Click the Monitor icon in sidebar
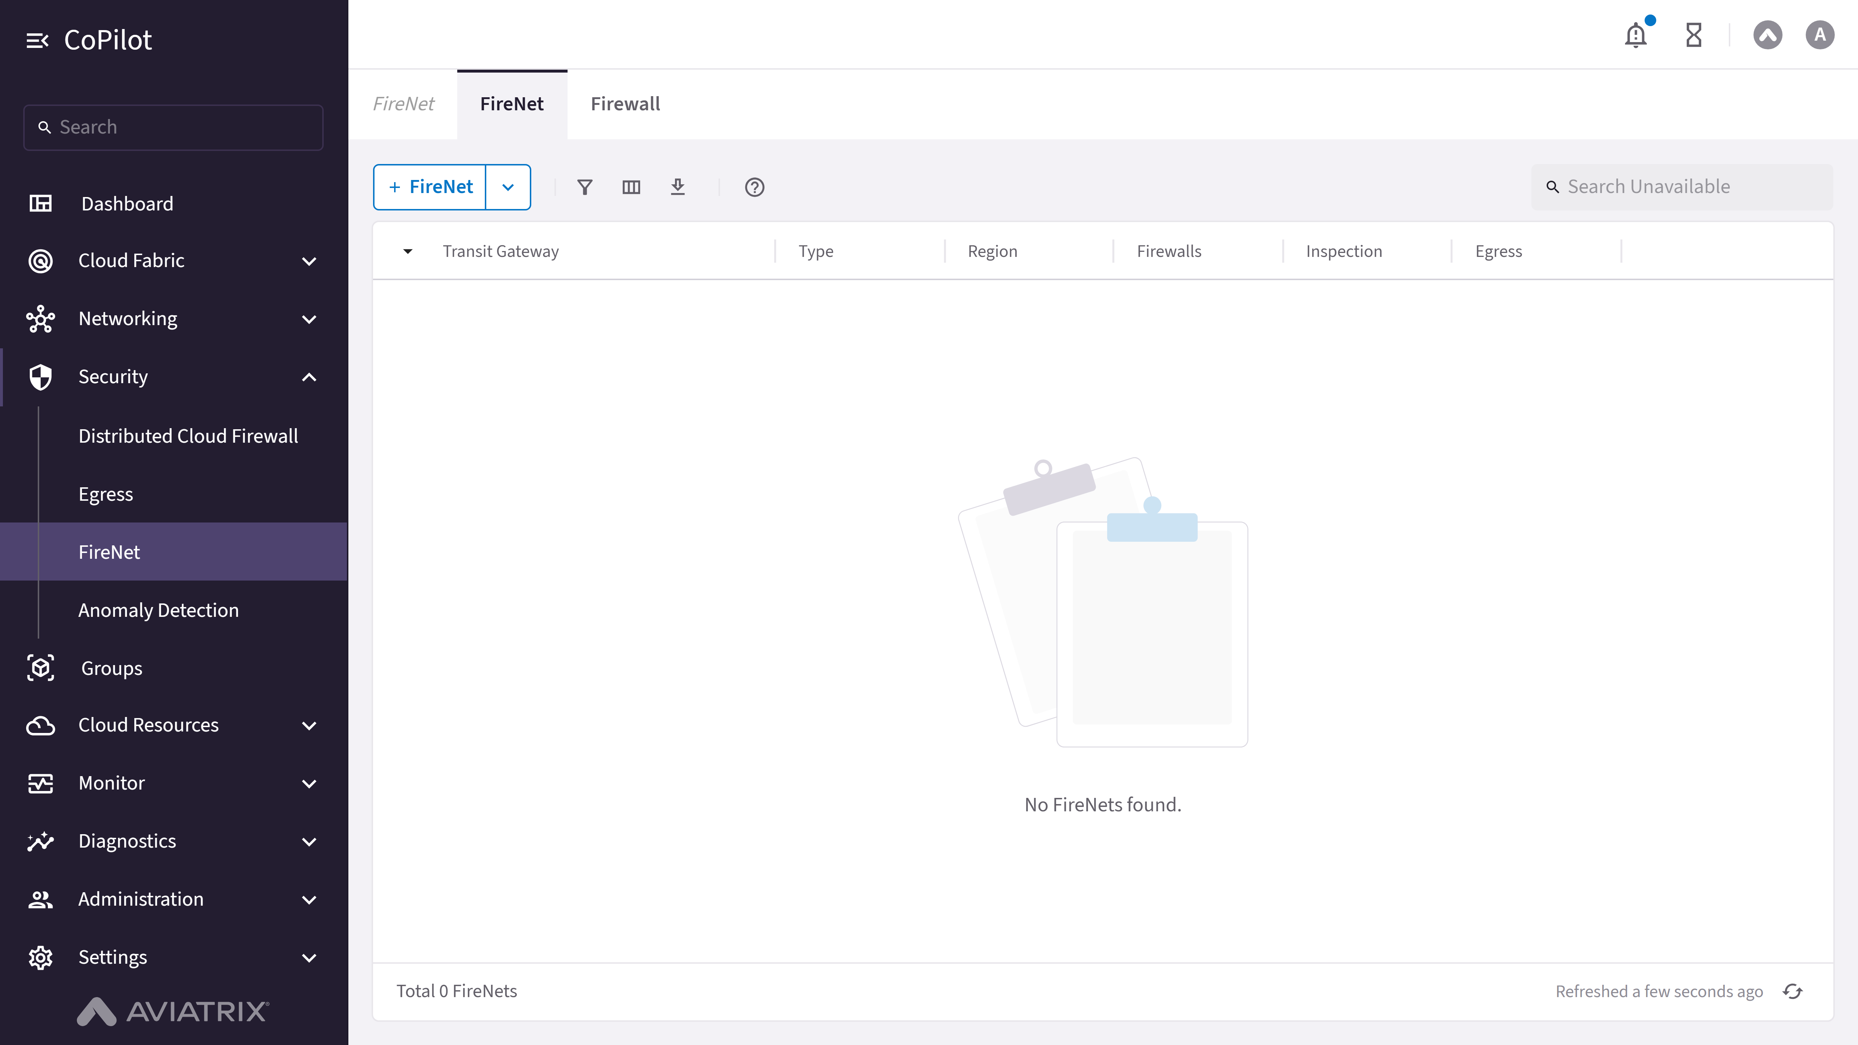The image size is (1858, 1045). 40,783
